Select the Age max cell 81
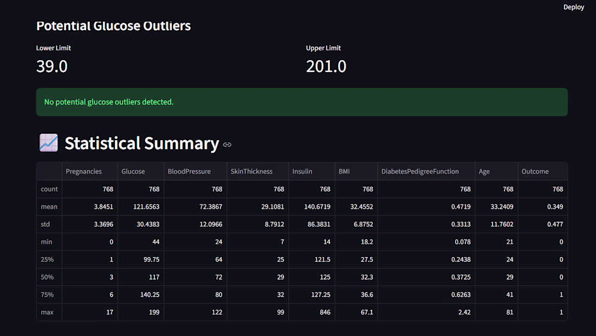The width and height of the screenshot is (596, 336). (496, 312)
